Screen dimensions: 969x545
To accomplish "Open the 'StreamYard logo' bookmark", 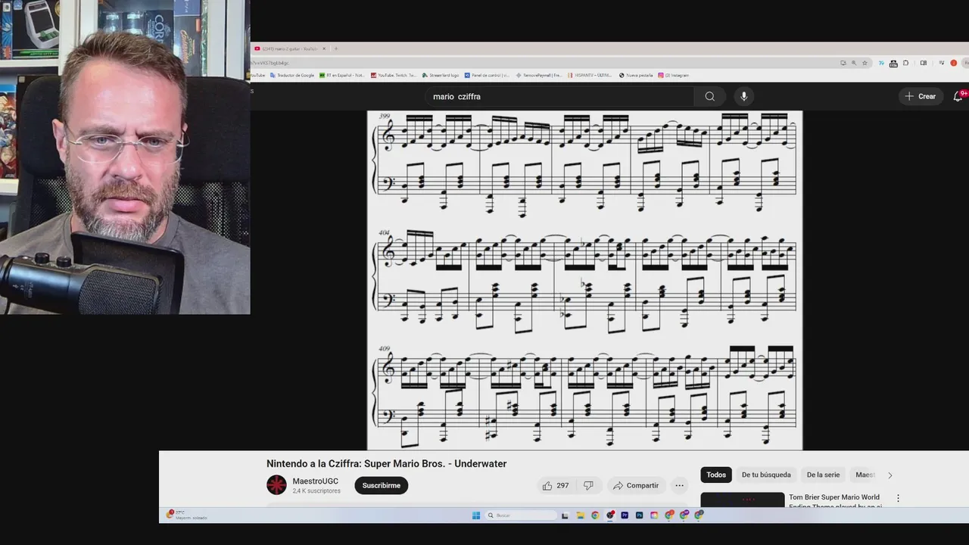I will coord(441,75).
